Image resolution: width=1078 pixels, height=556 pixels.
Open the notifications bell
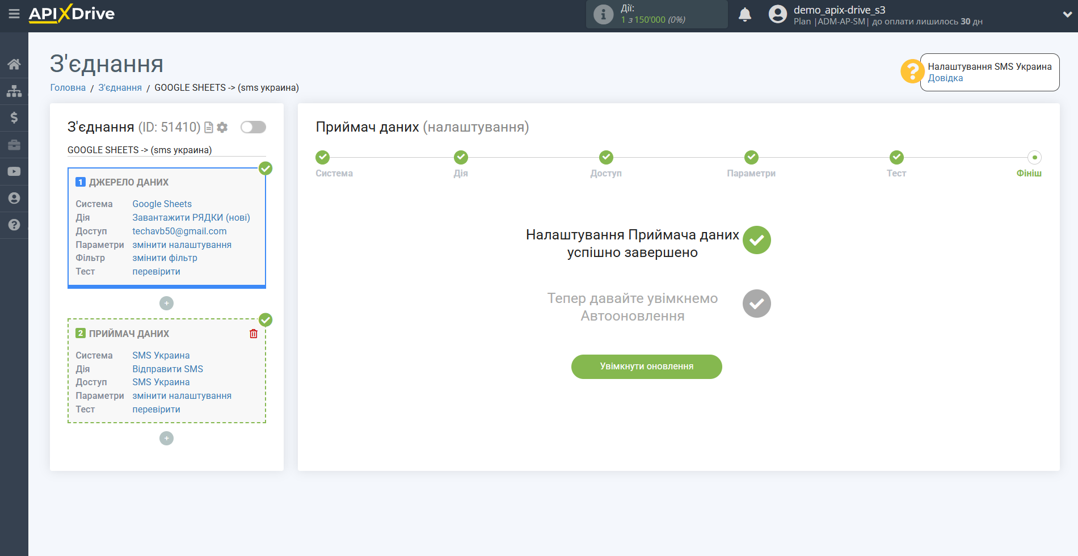tap(745, 14)
